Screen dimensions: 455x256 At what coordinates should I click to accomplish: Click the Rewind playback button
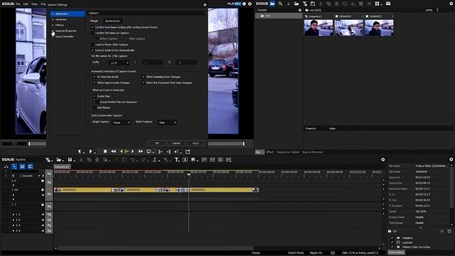pos(114,151)
